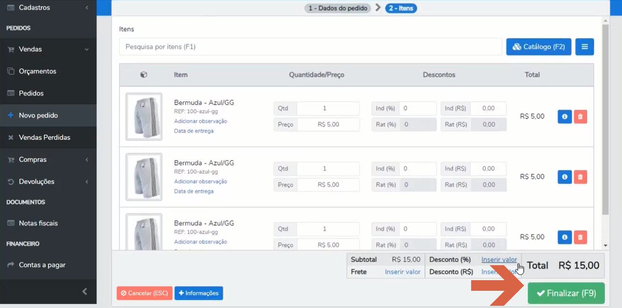Click the green Finalizar (F9) button
This screenshot has width=622, height=308.
pyautogui.click(x=566, y=293)
